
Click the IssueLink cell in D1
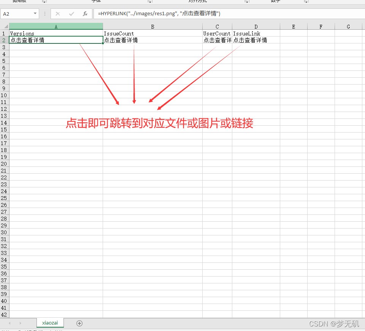point(256,34)
